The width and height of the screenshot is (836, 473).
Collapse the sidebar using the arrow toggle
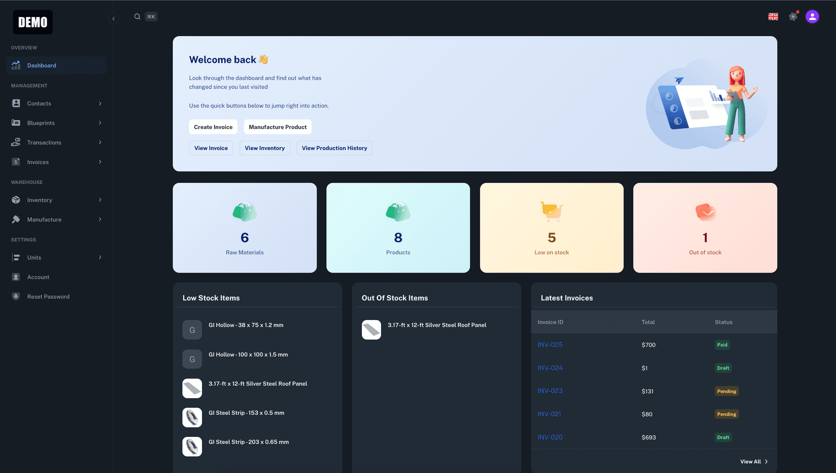114,19
